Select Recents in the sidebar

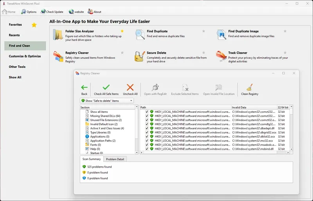tap(14, 35)
